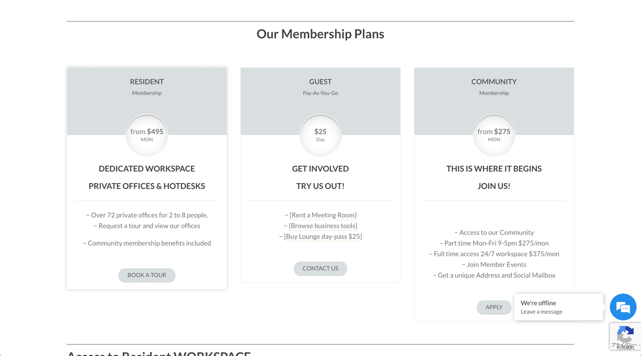Screen dimensions: 641x356
Task: Click the COMMUNITY Membership card header
Action: click(x=494, y=87)
